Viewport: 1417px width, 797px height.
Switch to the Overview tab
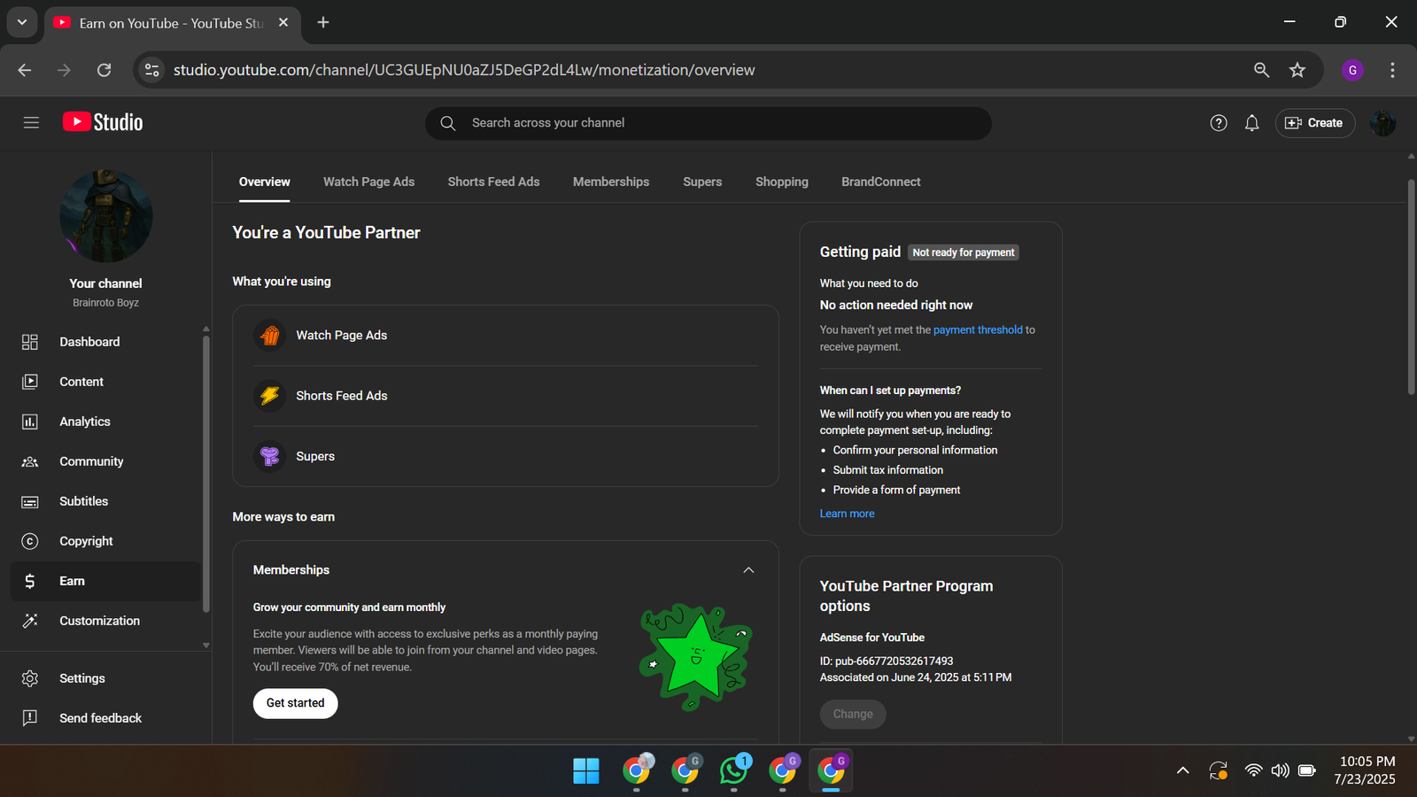265,182
